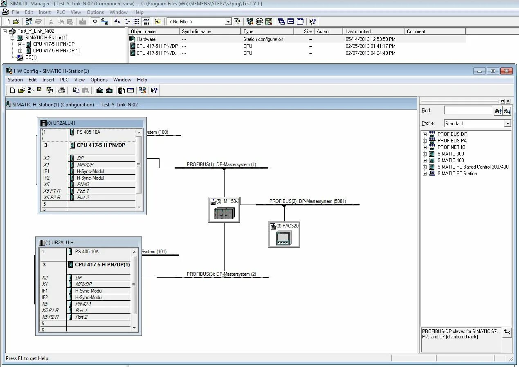This screenshot has width=519, height=367.
Task: Collapse SIMATIC H-Station(1) tree node
Action: coord(13,38)
